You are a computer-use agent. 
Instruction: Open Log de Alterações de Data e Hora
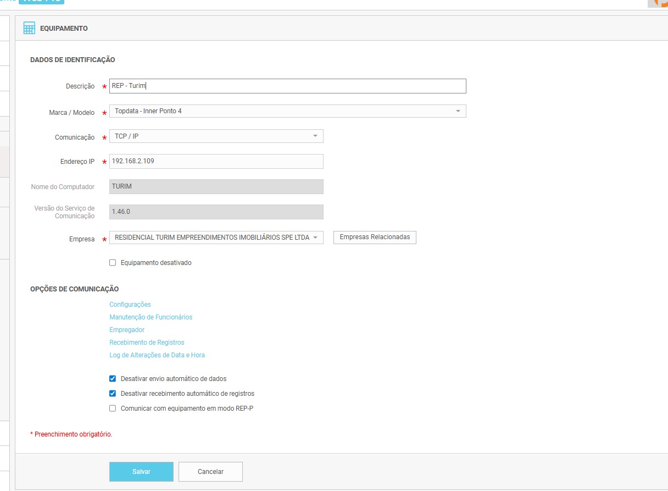(x=157, y=355)
